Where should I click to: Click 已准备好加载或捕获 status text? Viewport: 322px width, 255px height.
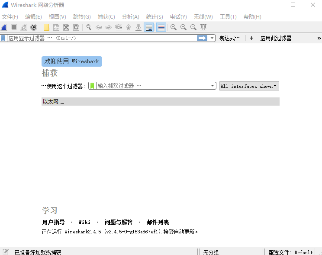38,252
